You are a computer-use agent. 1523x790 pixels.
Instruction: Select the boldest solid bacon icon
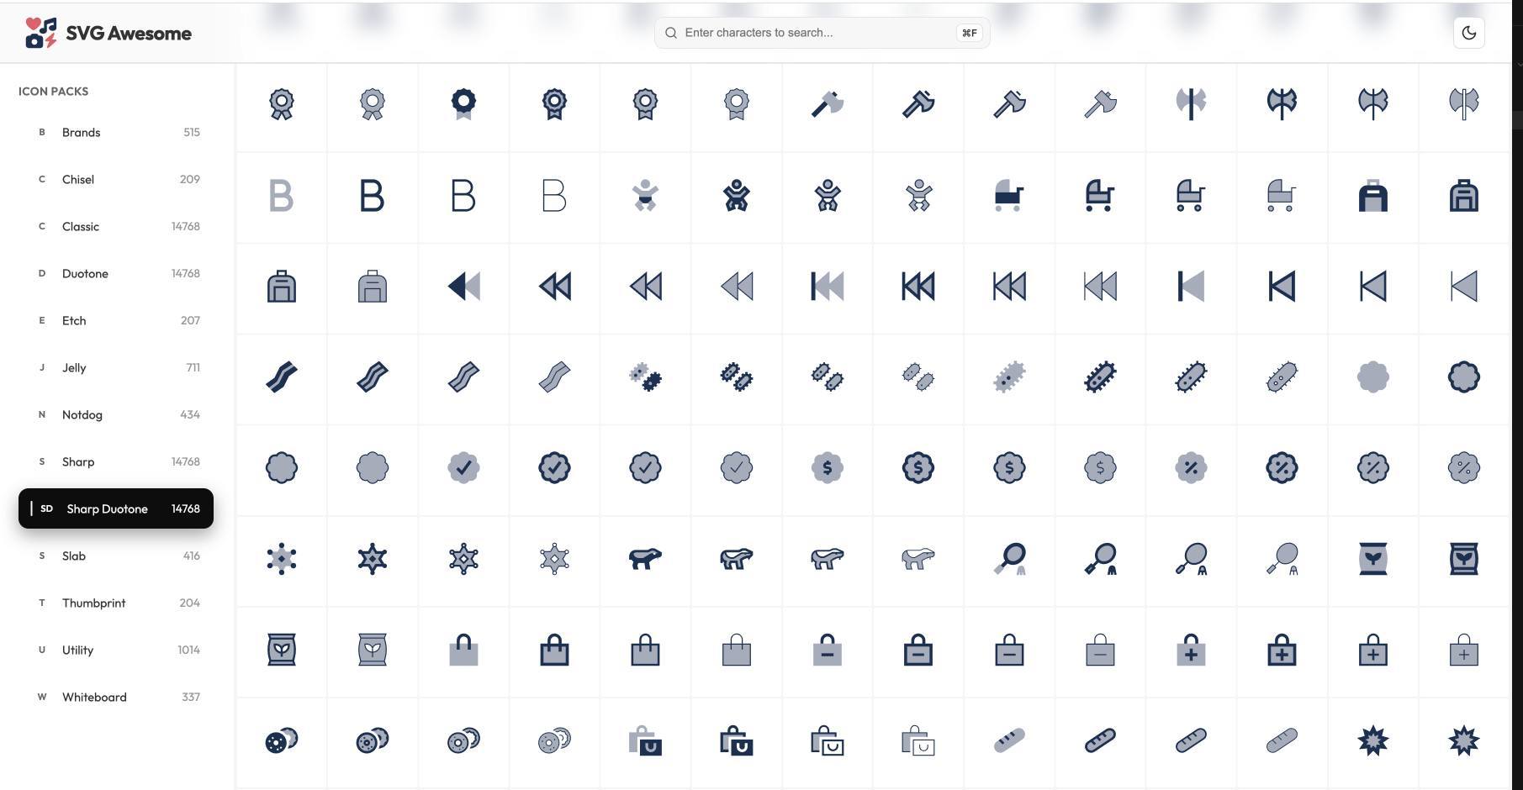[x=281, y=377]
